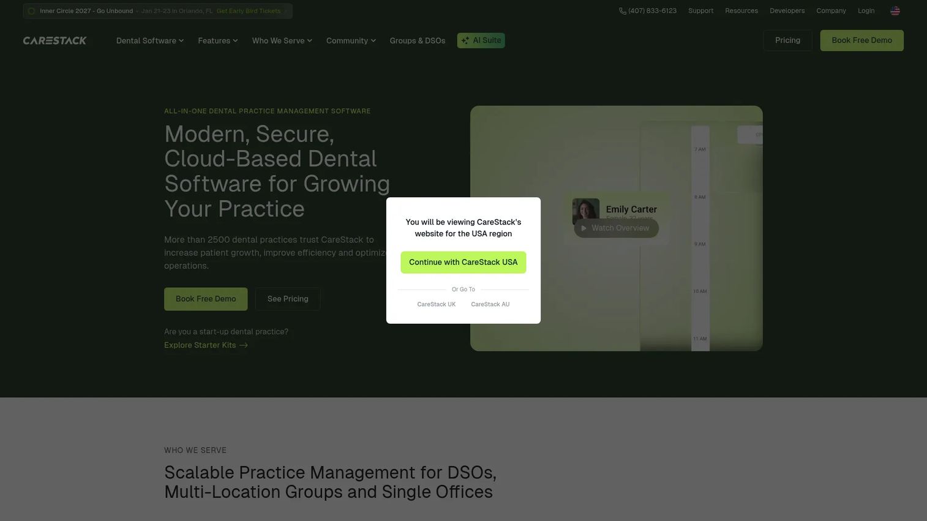Open the Who We Serve dropdown
The image size is (927, 521).
282,40
